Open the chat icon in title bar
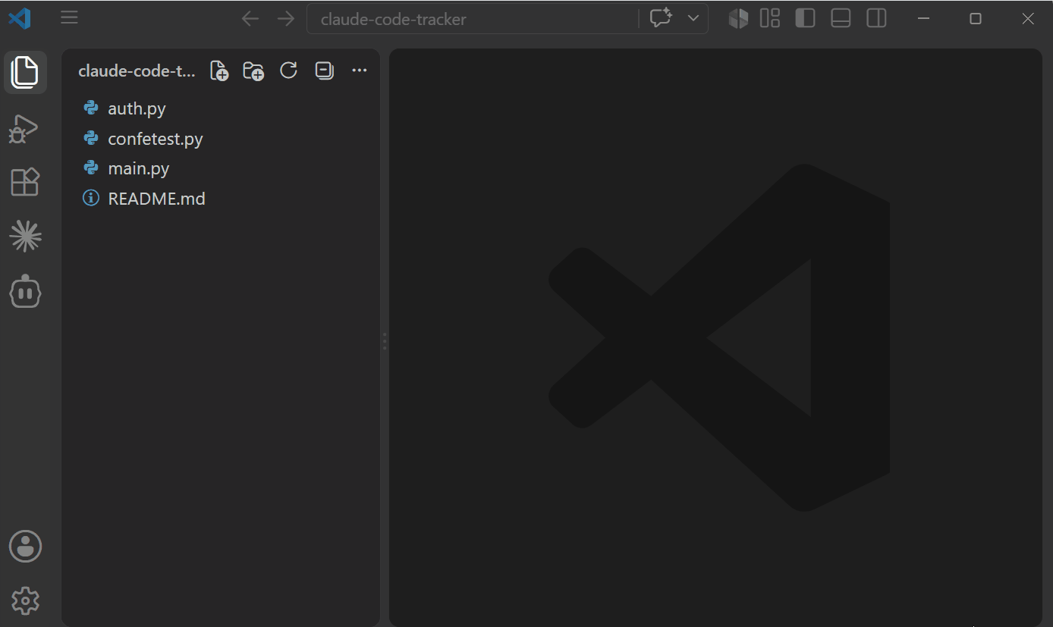Viewport: 1053px width, 627px height. pos(661,19)
